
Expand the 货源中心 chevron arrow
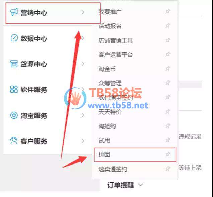point(83,64)
